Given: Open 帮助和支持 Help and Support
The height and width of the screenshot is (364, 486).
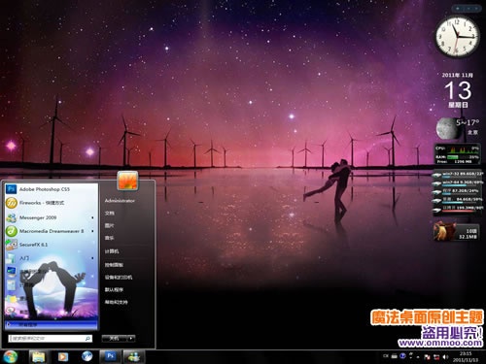Looking at the screenshot, I should click(116, 302).
